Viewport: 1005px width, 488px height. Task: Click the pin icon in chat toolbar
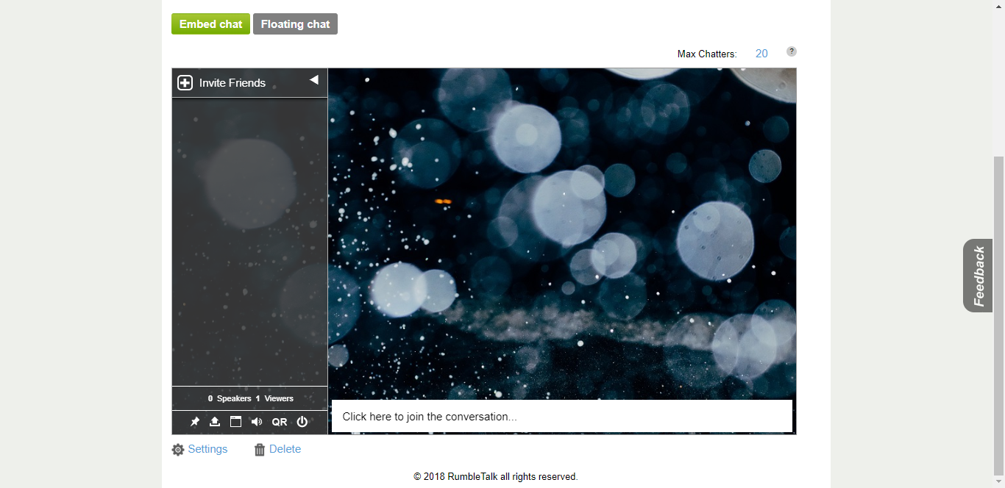(x=195, y=422)
